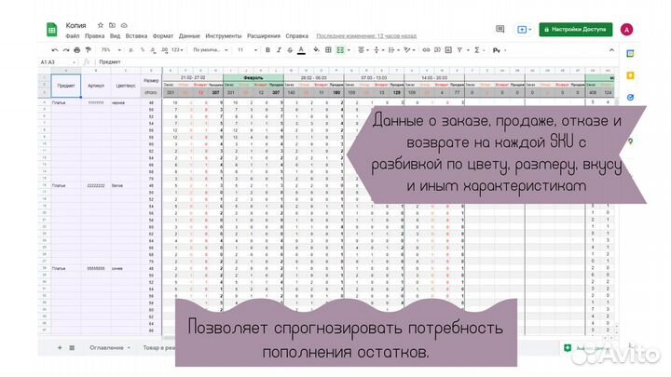Toggle italic formatting
Screen dimensions: 671x377
279,50
